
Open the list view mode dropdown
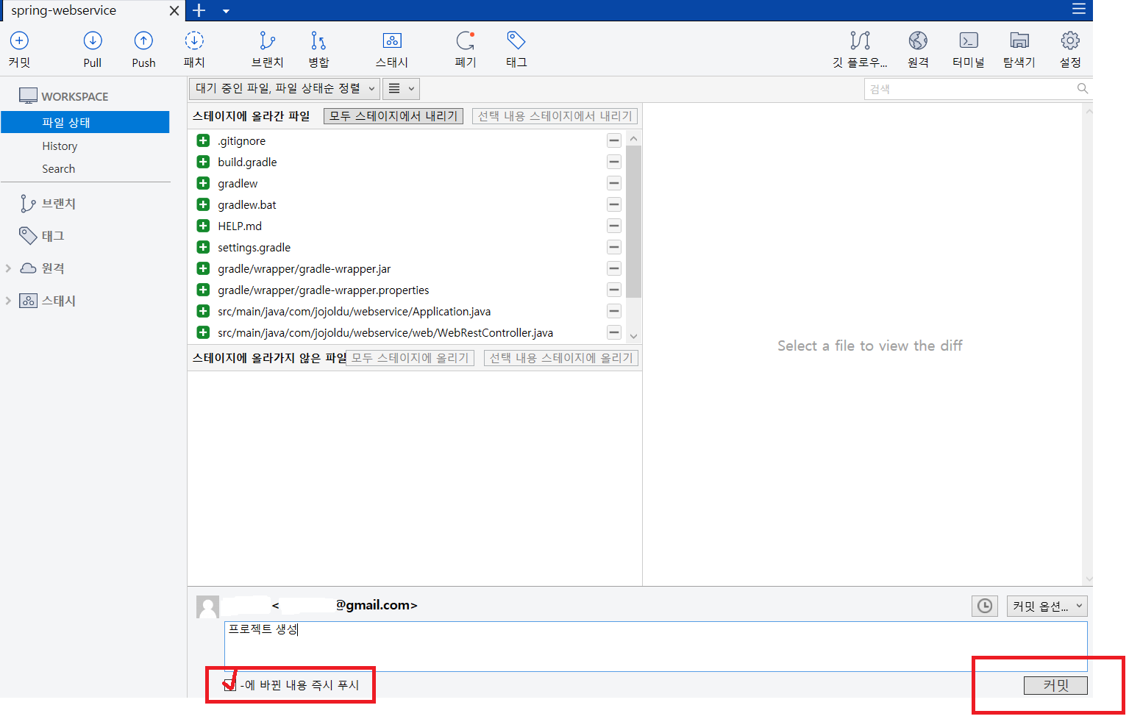click(x=401, y=89)
